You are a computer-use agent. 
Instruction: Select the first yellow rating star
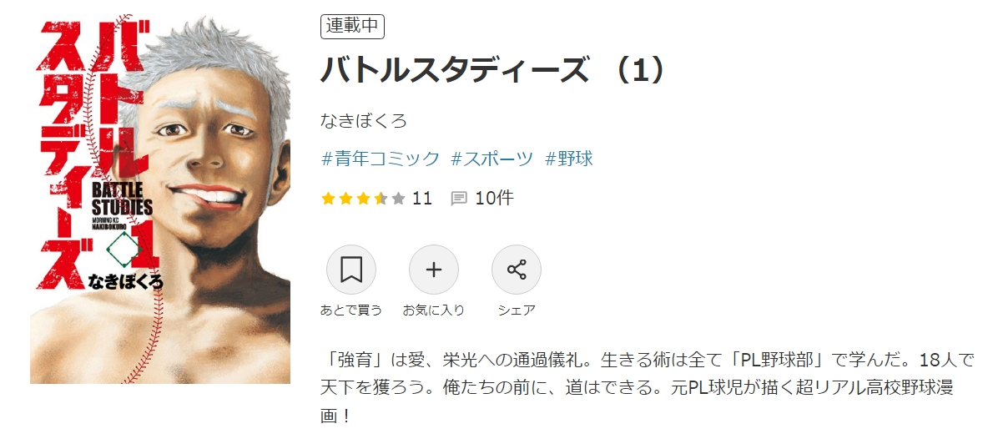[x=328, y=199]
